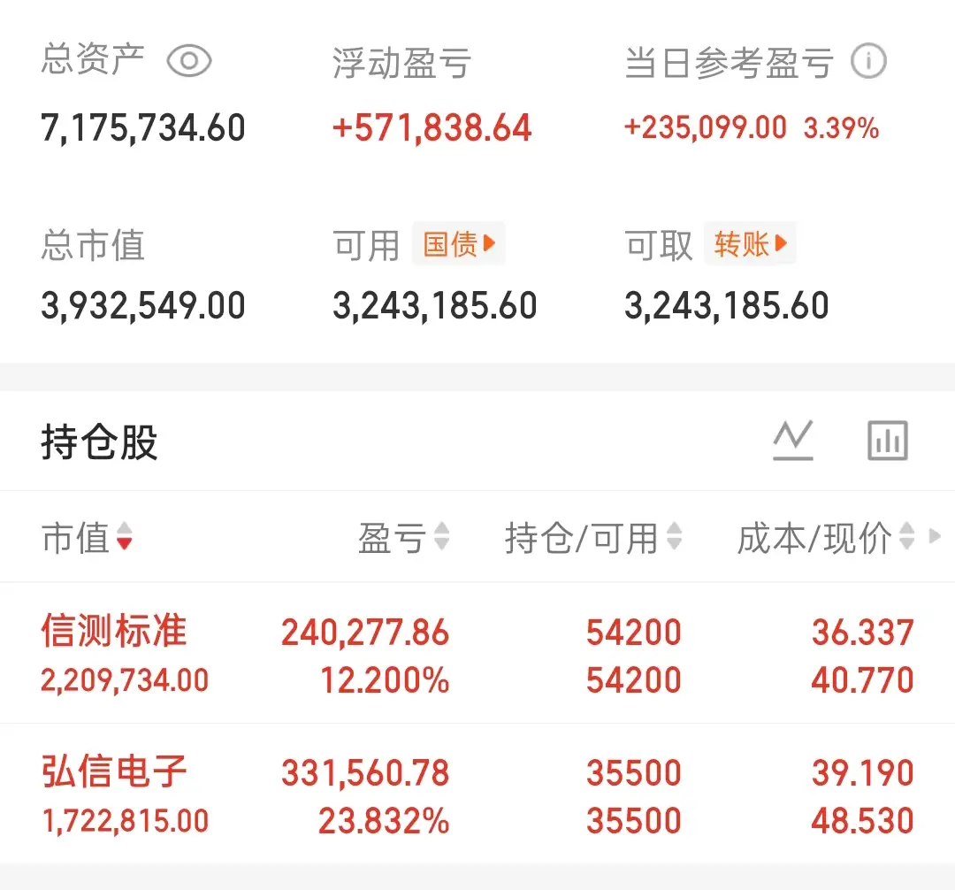View 弘信电子 current price 48.530
The height and width of the screenshot is (890, 955).
[x=862, y=820]
